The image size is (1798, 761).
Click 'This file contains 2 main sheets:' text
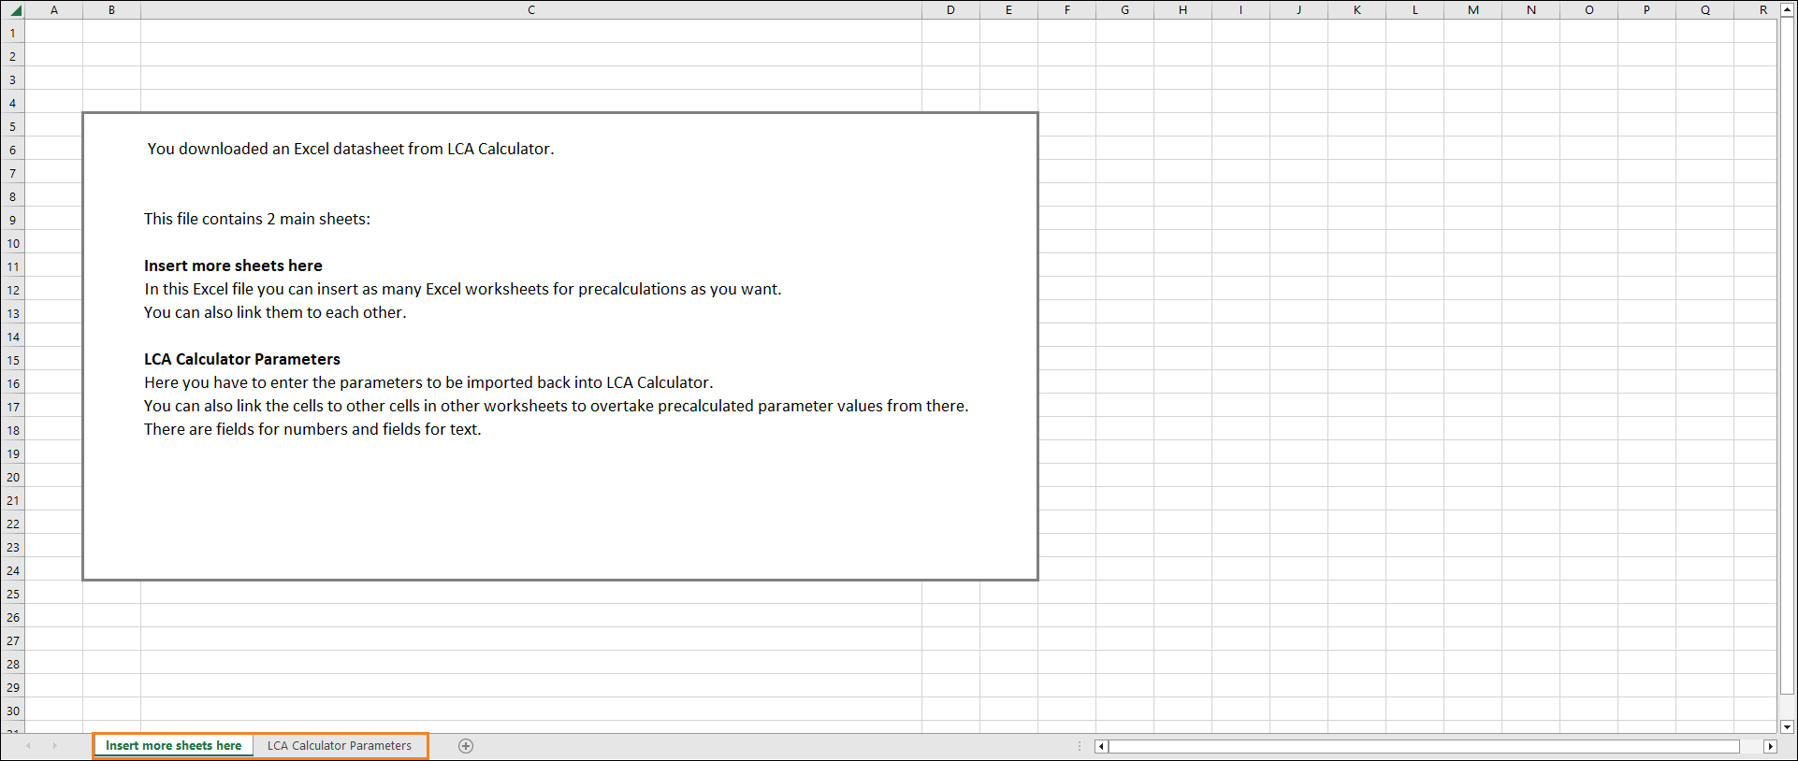point(257,219)
